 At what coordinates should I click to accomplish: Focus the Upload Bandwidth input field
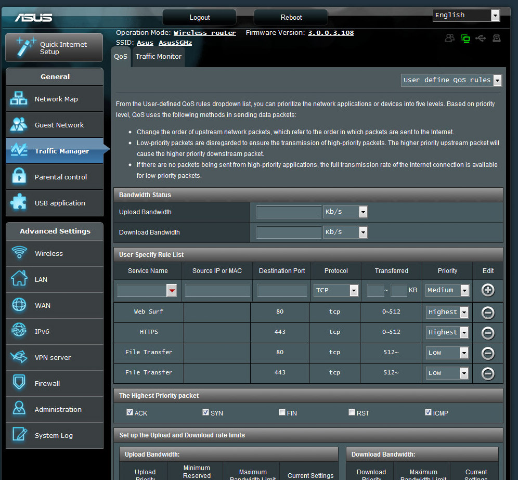[x=289, y=212]
